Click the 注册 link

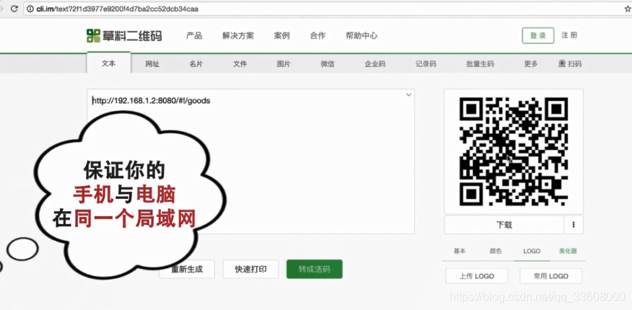pos(569,35)
